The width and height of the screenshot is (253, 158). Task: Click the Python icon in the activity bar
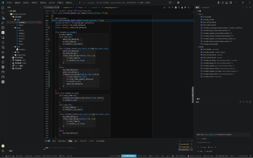tap(3, 57)
